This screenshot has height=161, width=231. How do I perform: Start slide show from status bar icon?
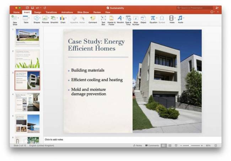click(176, 145)
